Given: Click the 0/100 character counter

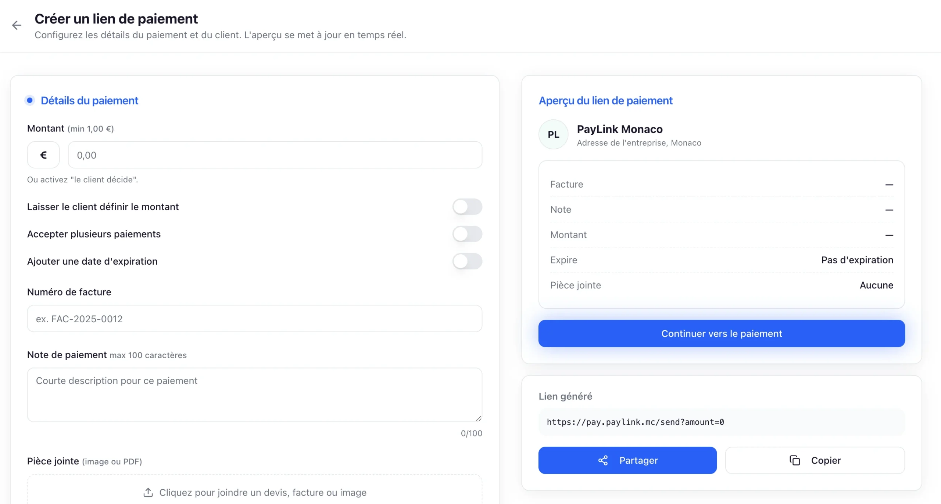Looking at the screenshot, I should [471, 433].
